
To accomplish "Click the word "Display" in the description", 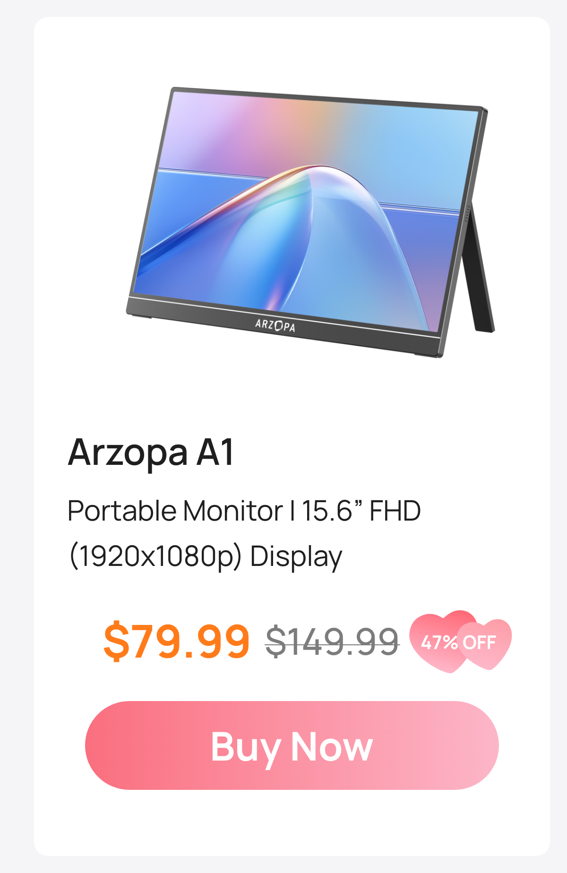I will click(x=296, y=557).
